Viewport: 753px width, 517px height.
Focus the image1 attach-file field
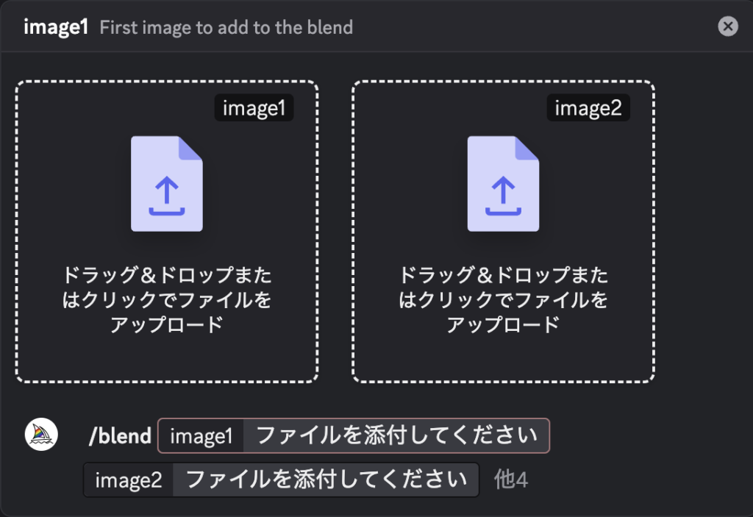click(x=396, y=437)
